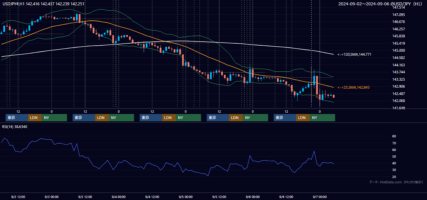Click the 9/5 12:00 date axis label
This screenshot has height=200, width=427.
pyautogui.click(x=219, y=197)
